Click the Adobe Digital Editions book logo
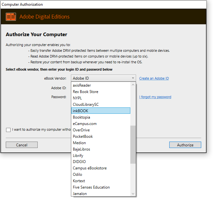Screen dimensions: 214x202 tap(11, 17)
